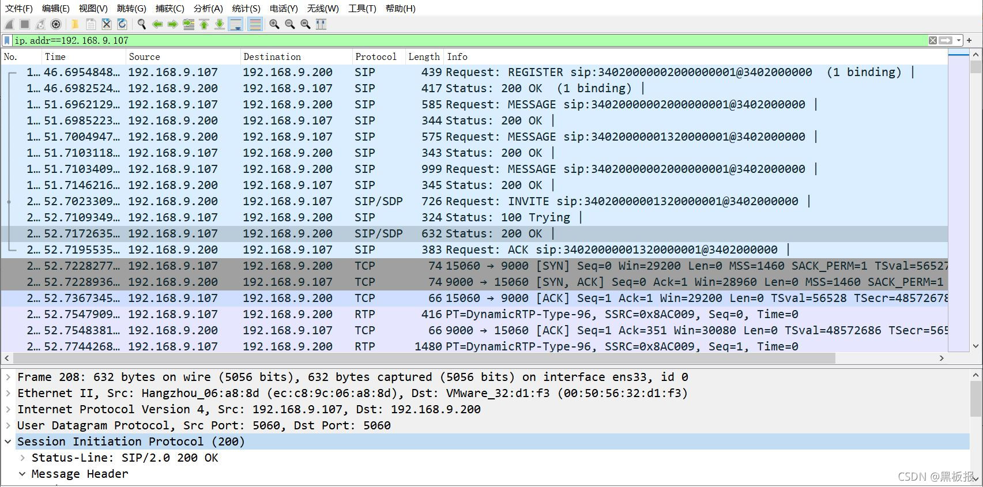Click into the display filter field

pos(470,40)
